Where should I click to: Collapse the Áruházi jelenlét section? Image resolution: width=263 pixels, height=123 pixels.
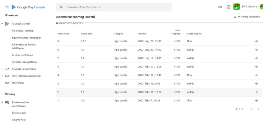click(x=2, y=24)
